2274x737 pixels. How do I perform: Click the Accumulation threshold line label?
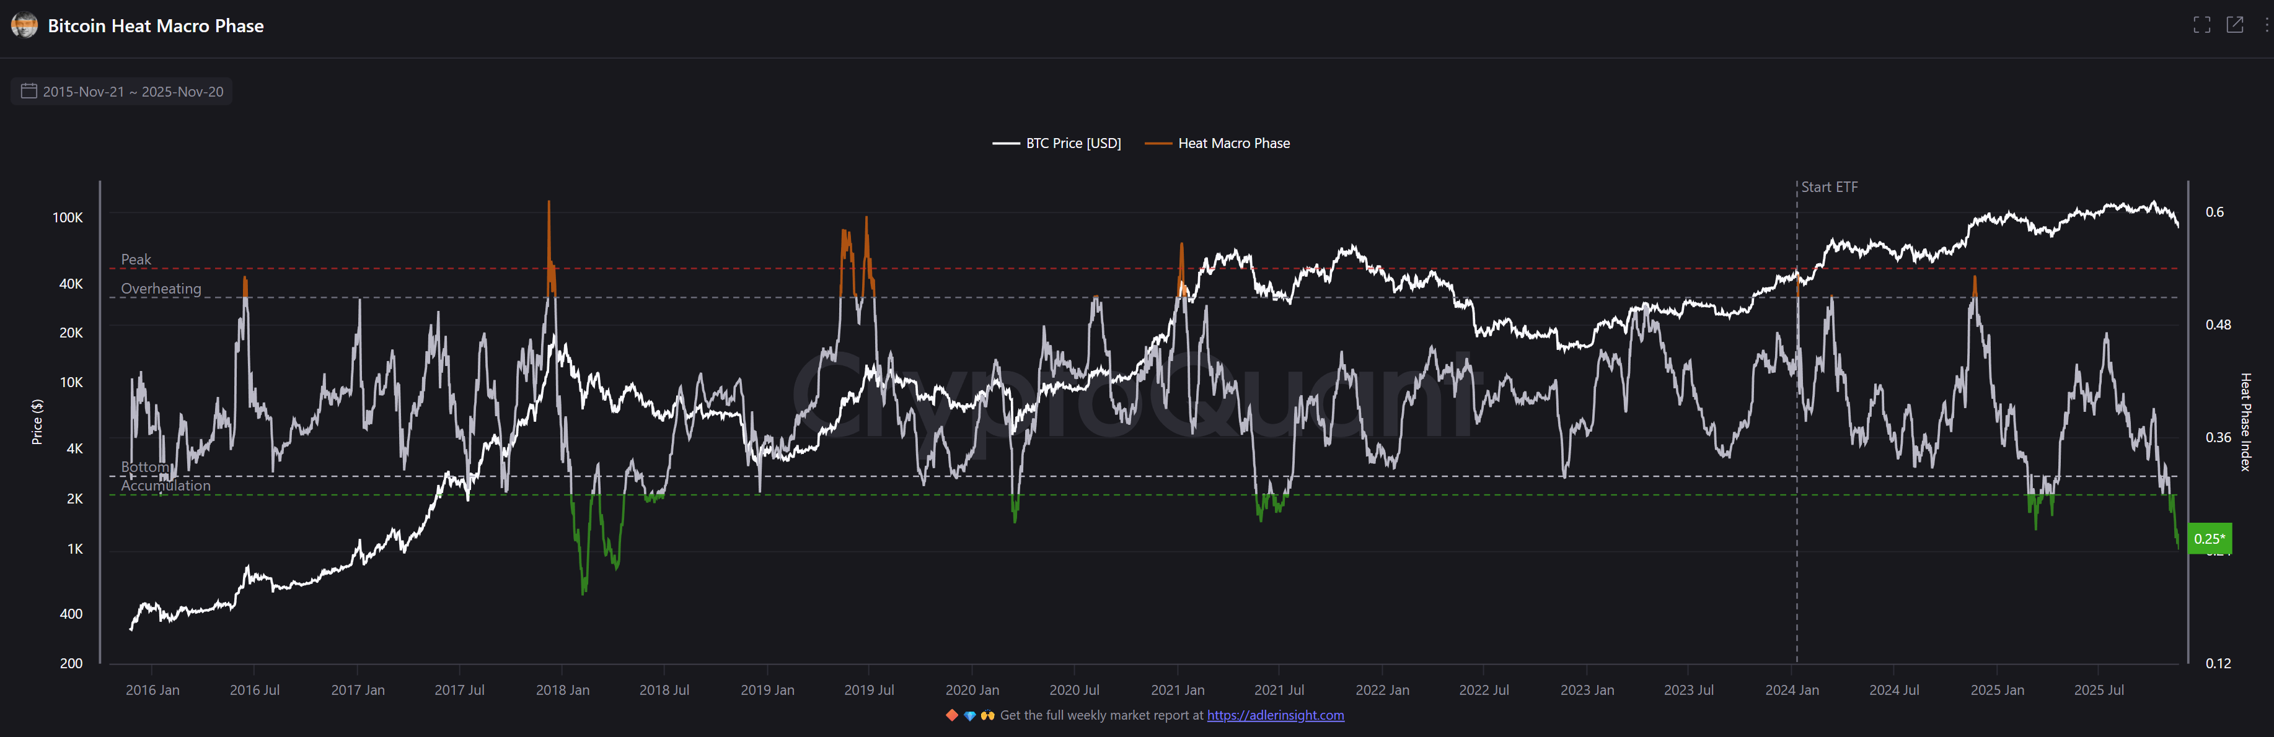click(x=165, y=486)
